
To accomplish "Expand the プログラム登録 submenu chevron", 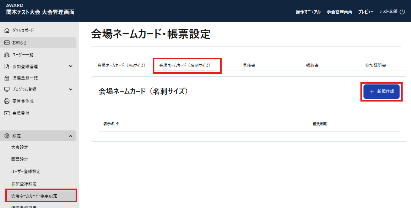I will 70,89.
